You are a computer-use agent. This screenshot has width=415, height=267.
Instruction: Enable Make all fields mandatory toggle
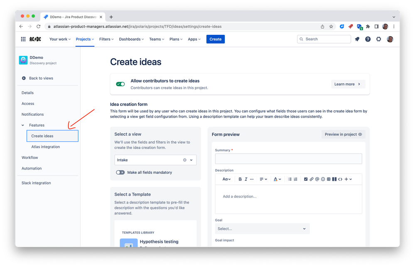[120, 172]
